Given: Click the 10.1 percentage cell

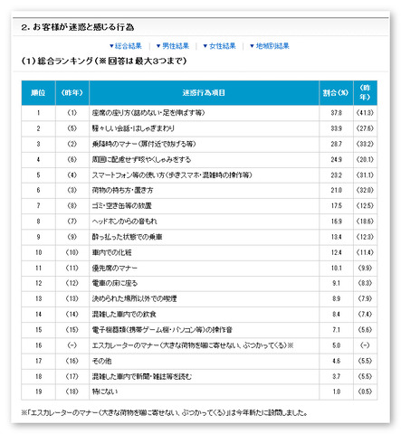Looking at the screenshot, I should pos(336,268).
